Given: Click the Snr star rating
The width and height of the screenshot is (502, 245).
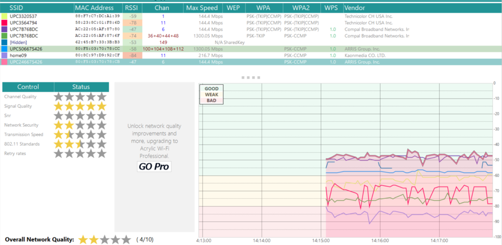Looking at the screenshot, I should [x=80, y=115].
